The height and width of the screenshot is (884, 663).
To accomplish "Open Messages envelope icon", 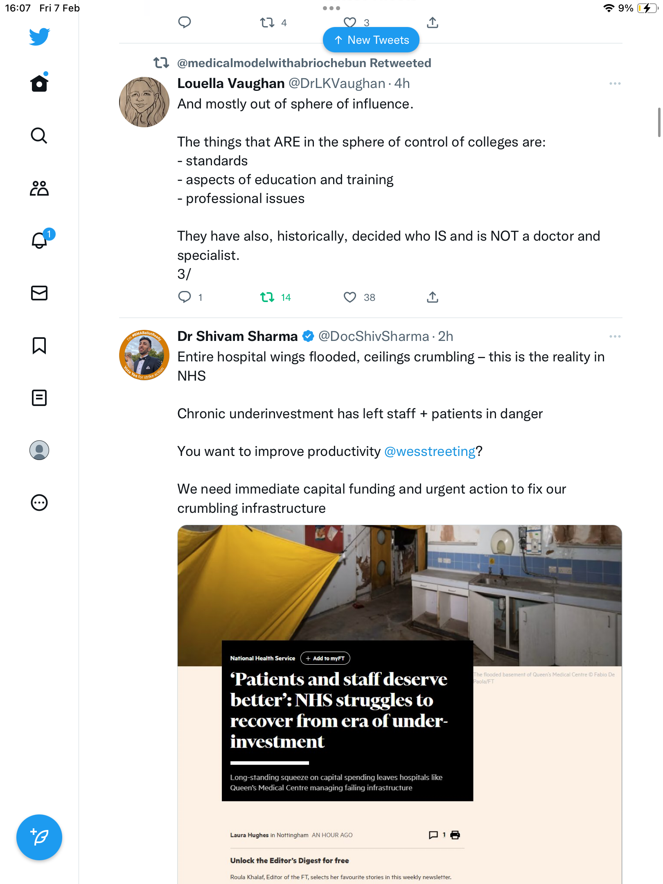I will [39, 293].
